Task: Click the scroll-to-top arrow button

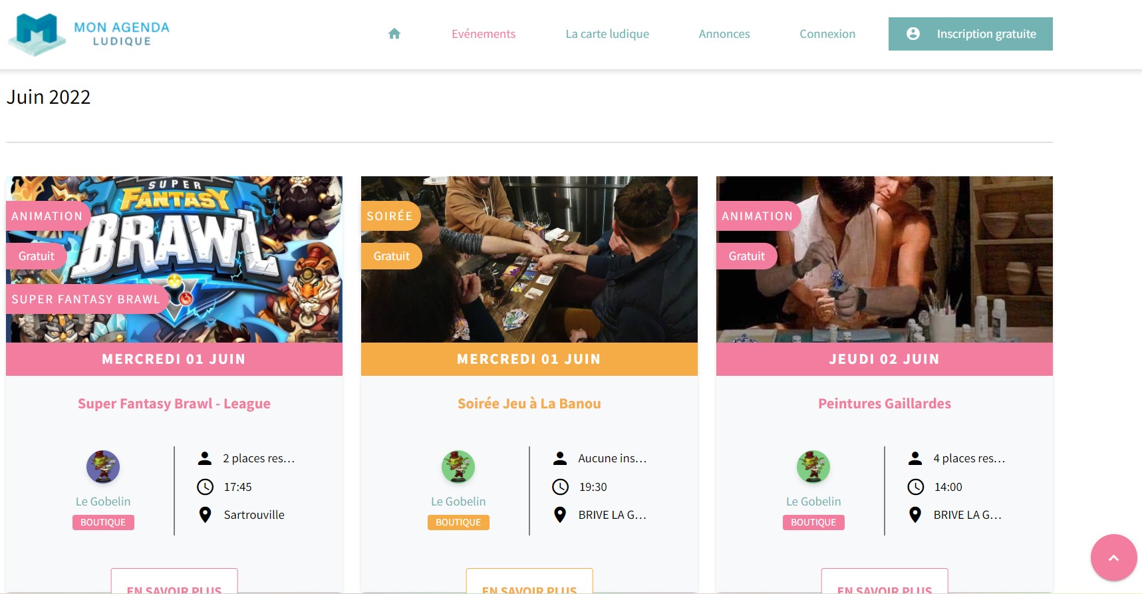Action: point(1113,557)
